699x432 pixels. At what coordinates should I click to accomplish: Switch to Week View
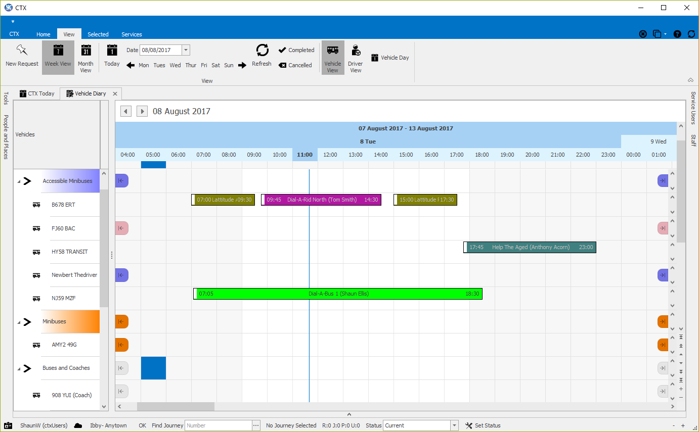(58, 57)
